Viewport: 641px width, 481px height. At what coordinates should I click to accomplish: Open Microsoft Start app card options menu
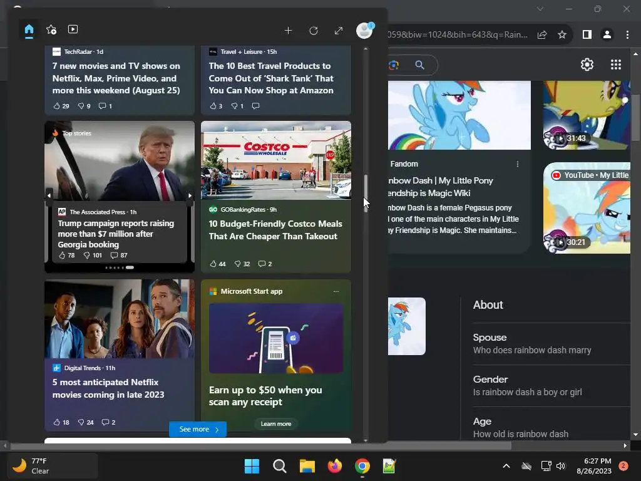(336, 292)
